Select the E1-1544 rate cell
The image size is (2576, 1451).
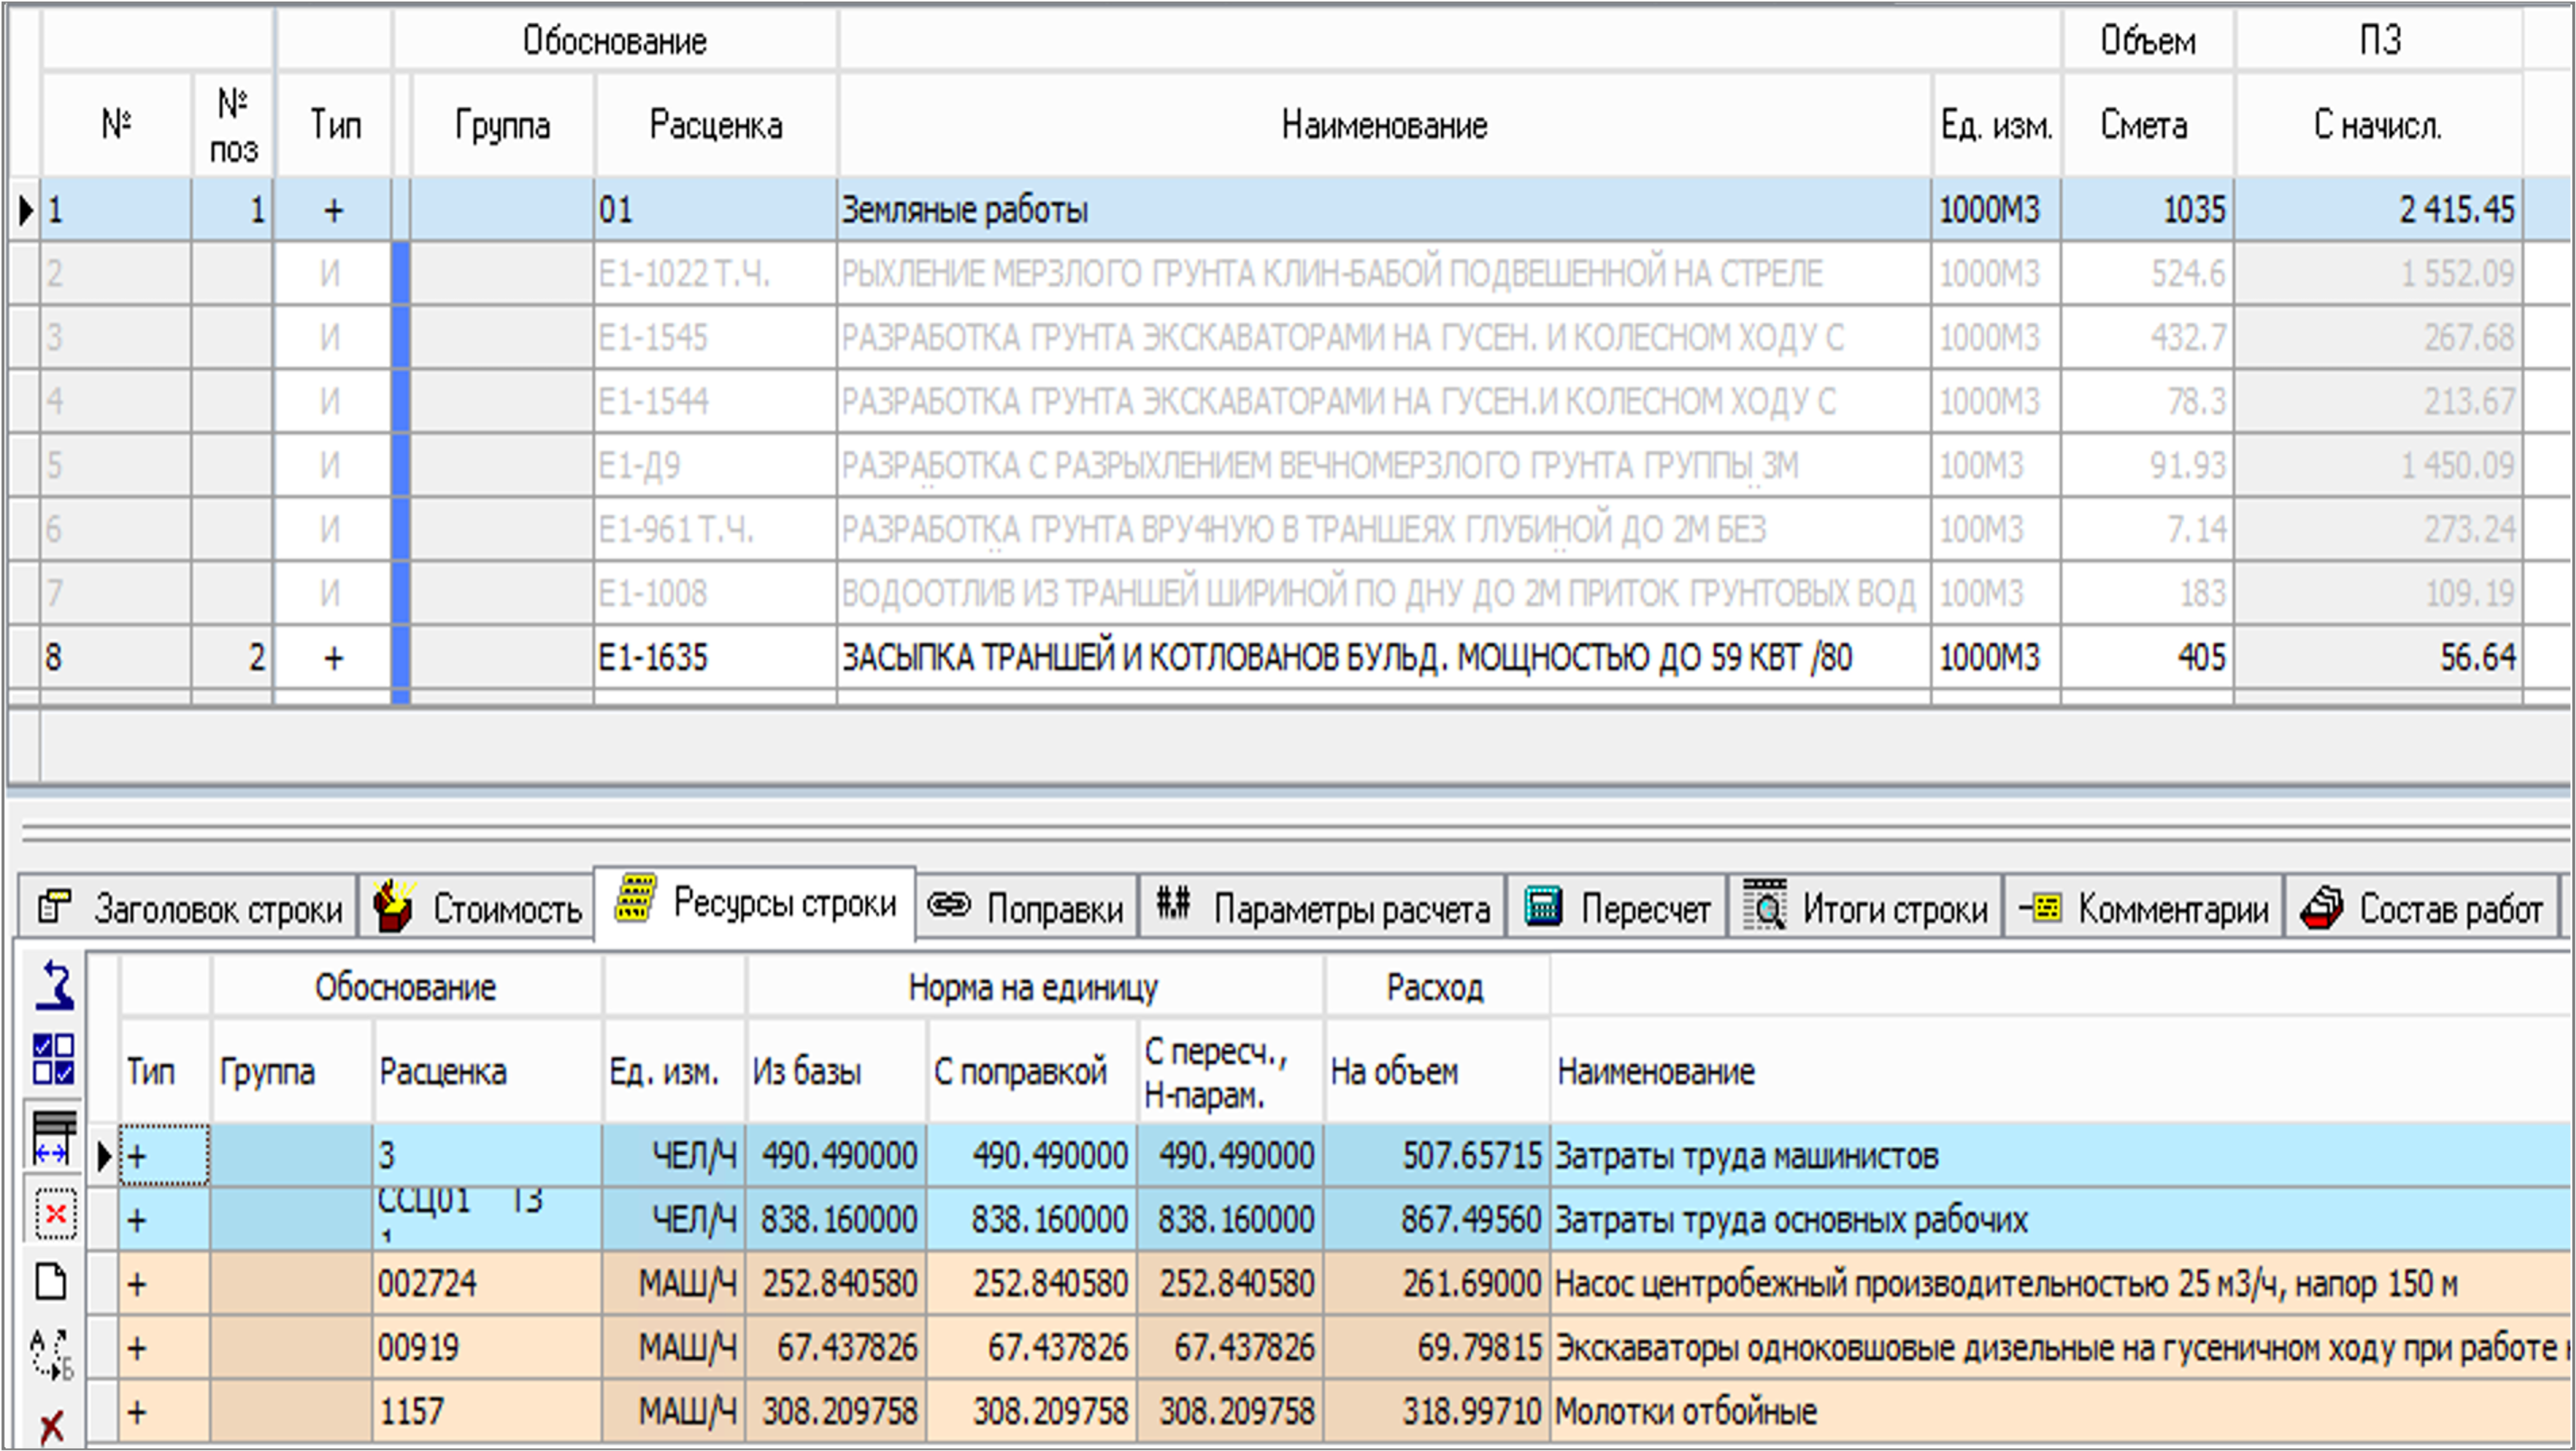(715, 402)
